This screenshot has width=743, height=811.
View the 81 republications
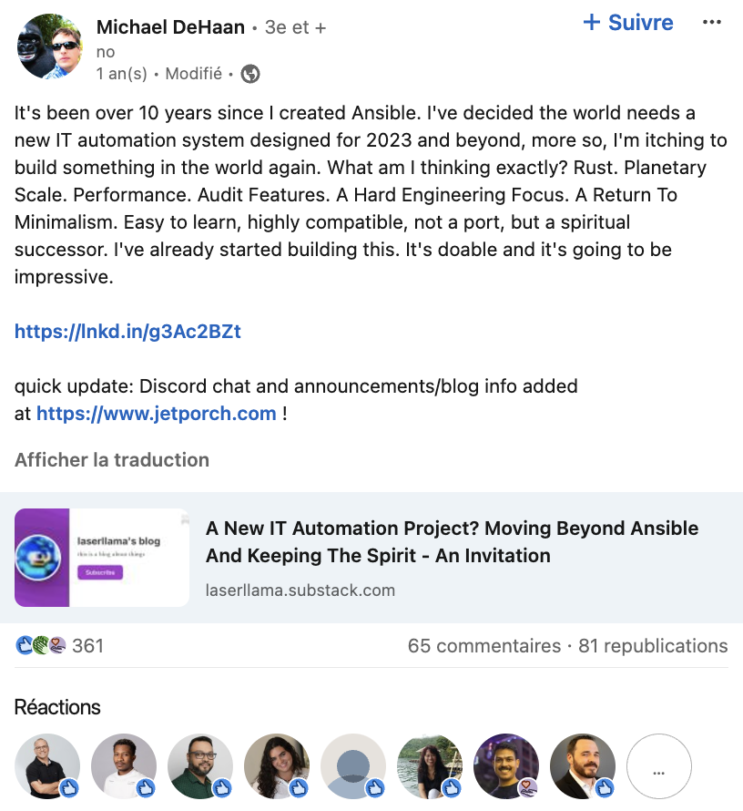(653, 646)
